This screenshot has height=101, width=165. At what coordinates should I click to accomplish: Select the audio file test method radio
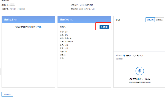tap(134, 55)
